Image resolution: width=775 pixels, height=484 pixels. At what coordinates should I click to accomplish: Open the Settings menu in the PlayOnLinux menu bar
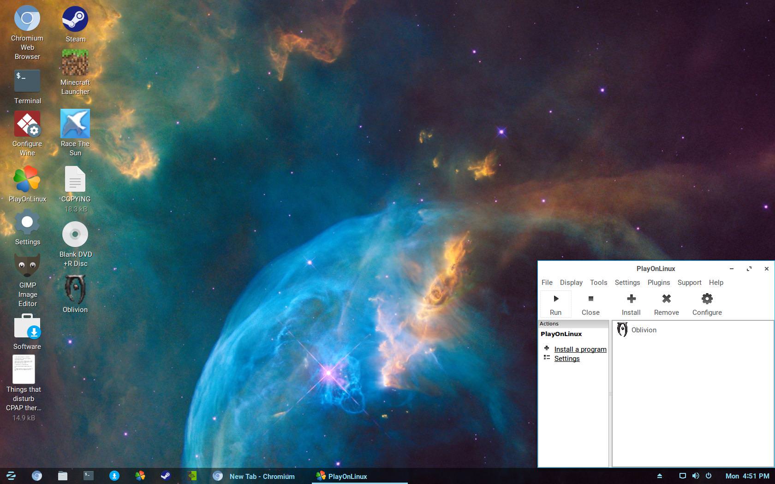point(627,283)
